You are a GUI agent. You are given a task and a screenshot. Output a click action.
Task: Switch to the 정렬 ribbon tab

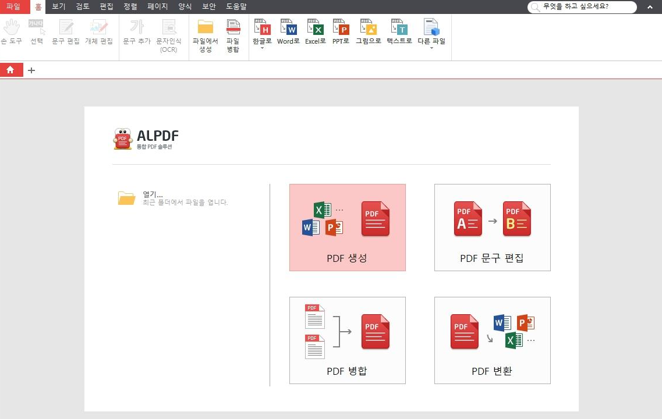pyautogui.click(x=130, y=7)
